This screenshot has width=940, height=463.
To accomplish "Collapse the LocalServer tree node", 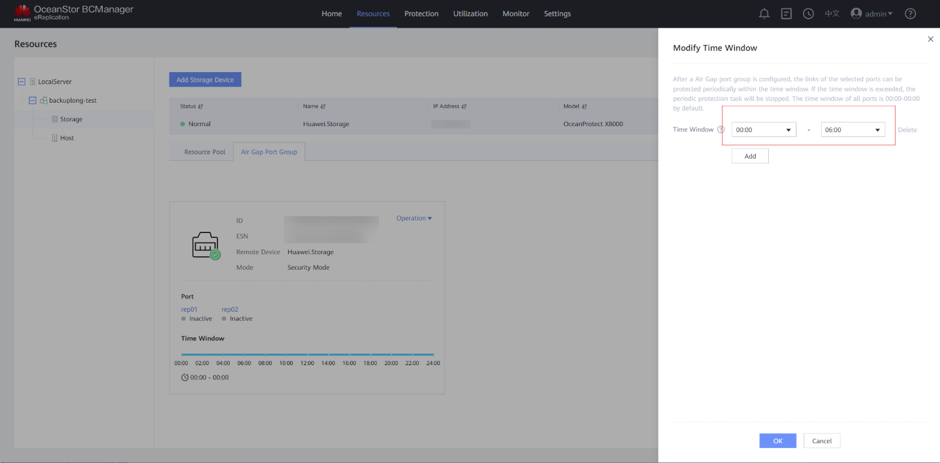I will pyautogui.click(x=22, y=82).
